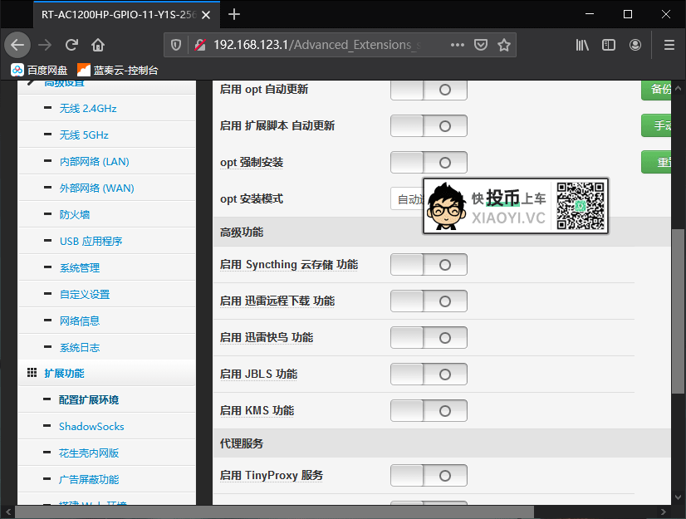Click the green 重置 button
This screenshot has height=519, width=686.
[x=656, y=162]
